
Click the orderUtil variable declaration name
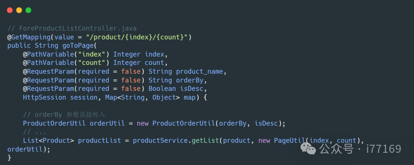pyautogui.click(x=107, y=123)
